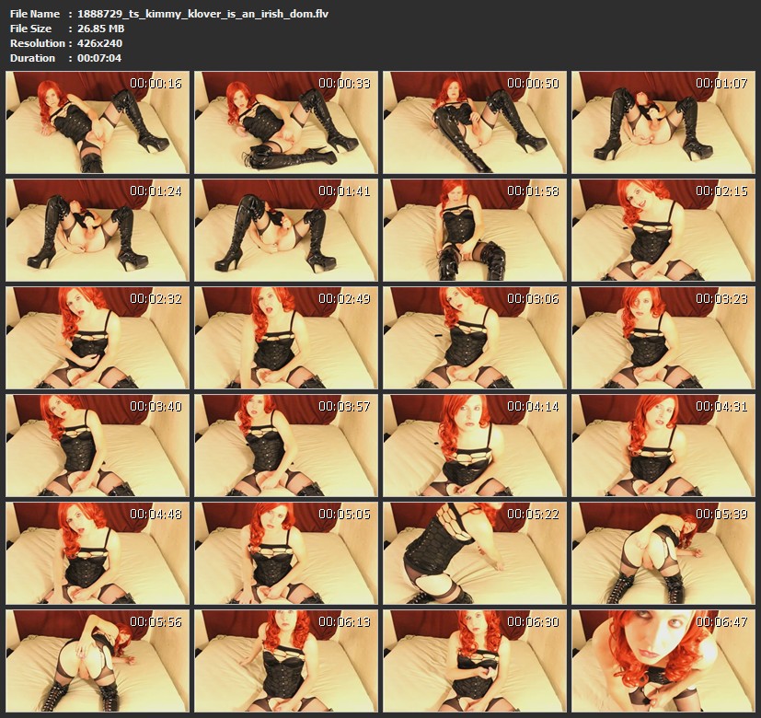
Task: Open the thumbnail timestamped 00:06:30
Action: pos(473,659)
